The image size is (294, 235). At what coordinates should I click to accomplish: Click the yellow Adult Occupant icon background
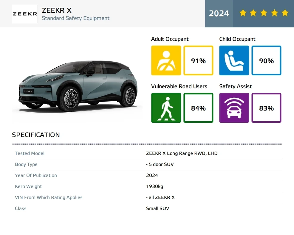pos(166,60)
